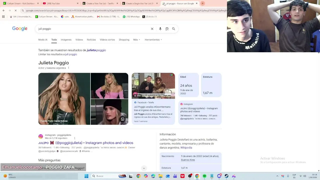Open the 'subs' bookmark
Image resolution: width=320 pixels, height=180 pixels.
pyautogui.click(x=65, y=17)
